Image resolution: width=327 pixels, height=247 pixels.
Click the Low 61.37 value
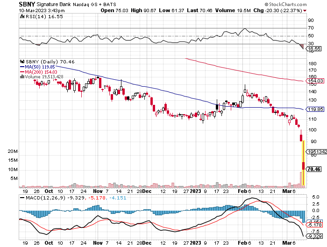click(171, 10)
